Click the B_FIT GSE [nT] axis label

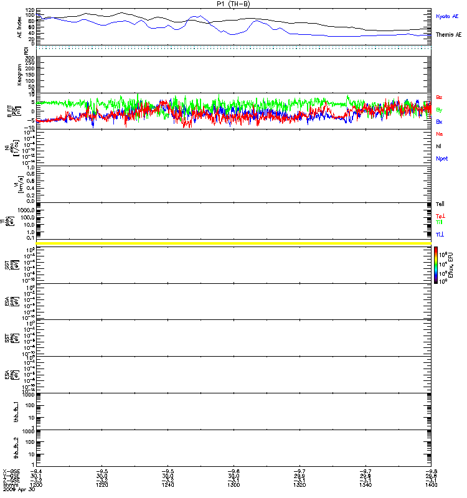tap(14, 111)
